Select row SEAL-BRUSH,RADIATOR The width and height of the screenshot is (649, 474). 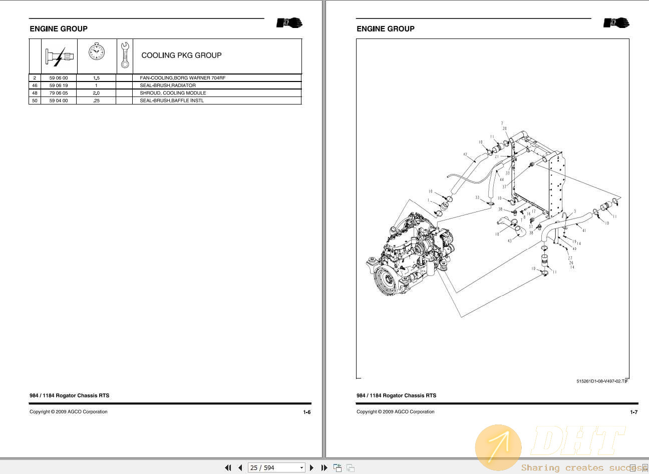165,85
